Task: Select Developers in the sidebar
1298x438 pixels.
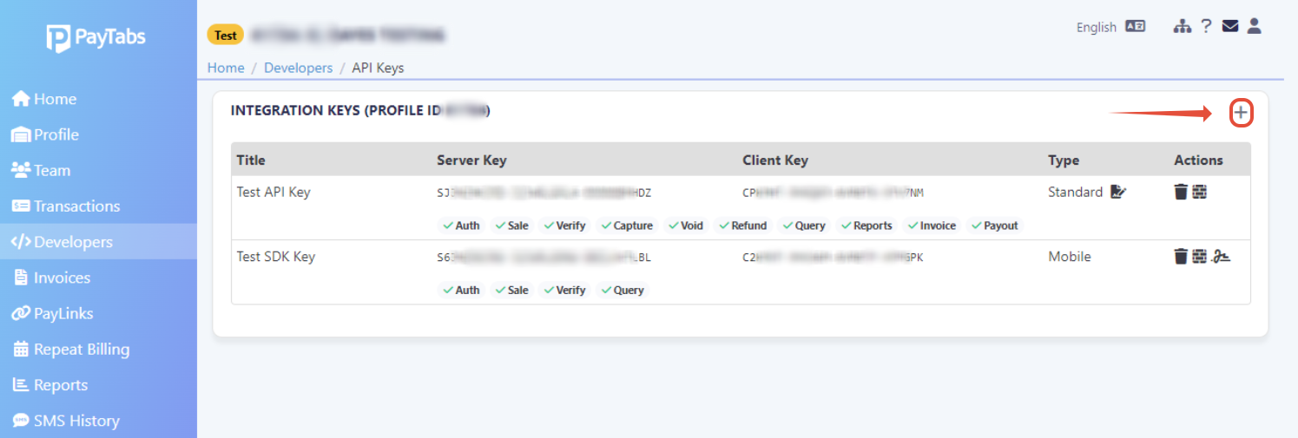Action: [x=98, y=242]
